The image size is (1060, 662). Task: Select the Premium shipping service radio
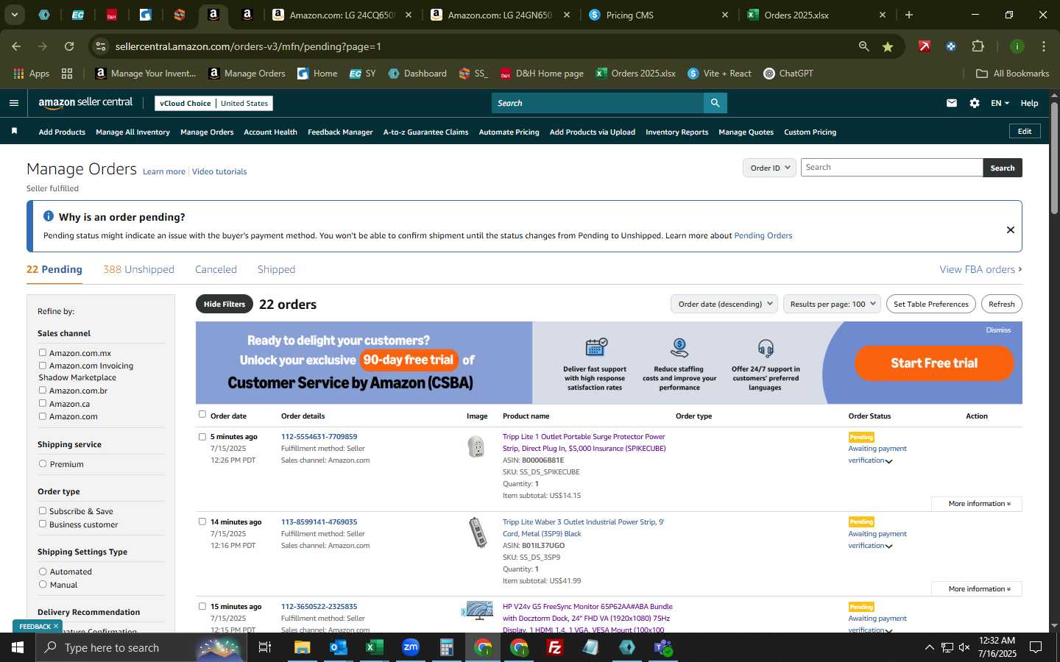click(x=43, y=463)
